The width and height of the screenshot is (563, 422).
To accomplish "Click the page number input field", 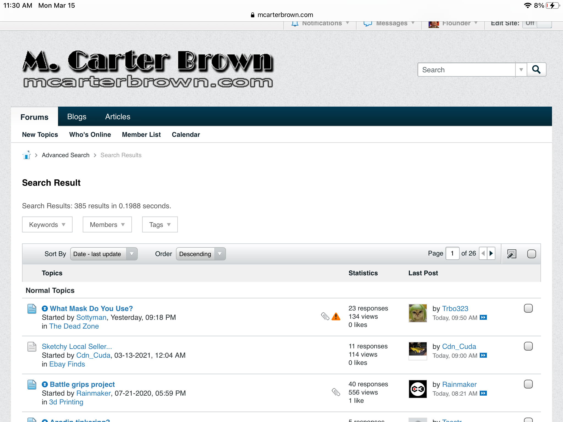I will coord(452,253).
